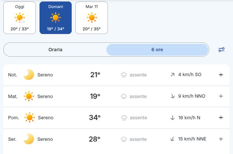Screen dimensions: 233x154
Task: Select the Mar 11 day tab
Action: [92, 18]
